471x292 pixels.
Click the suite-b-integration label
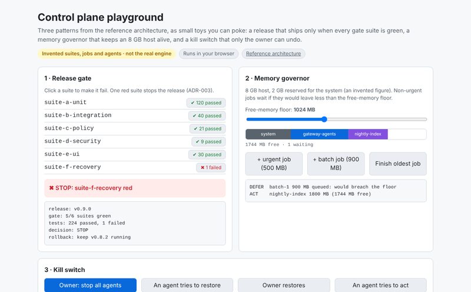tap(78, 115)
